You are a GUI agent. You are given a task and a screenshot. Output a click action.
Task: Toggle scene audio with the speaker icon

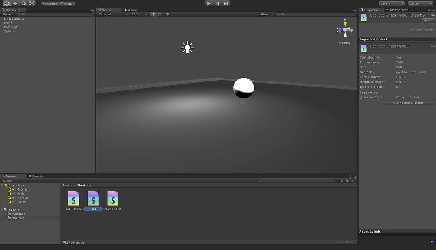166,14
